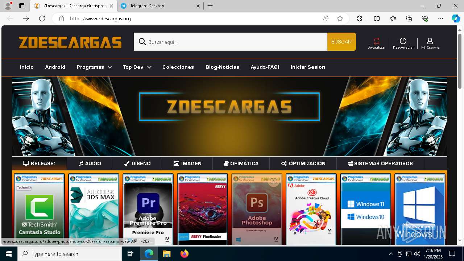Open the Collections icon

pos(409,18)
